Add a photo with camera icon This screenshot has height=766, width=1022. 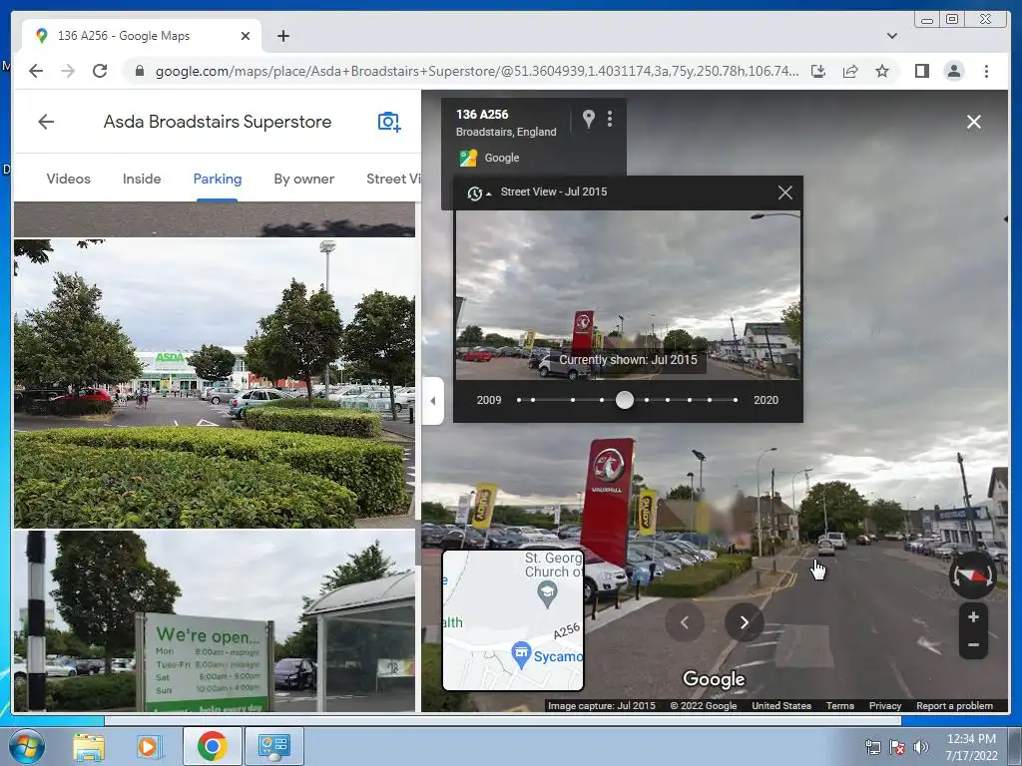(x=389, y=122)
